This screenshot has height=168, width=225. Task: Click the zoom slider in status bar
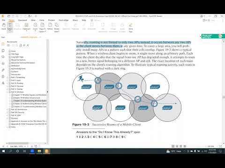pyautogui.click(x=196, y=146)
